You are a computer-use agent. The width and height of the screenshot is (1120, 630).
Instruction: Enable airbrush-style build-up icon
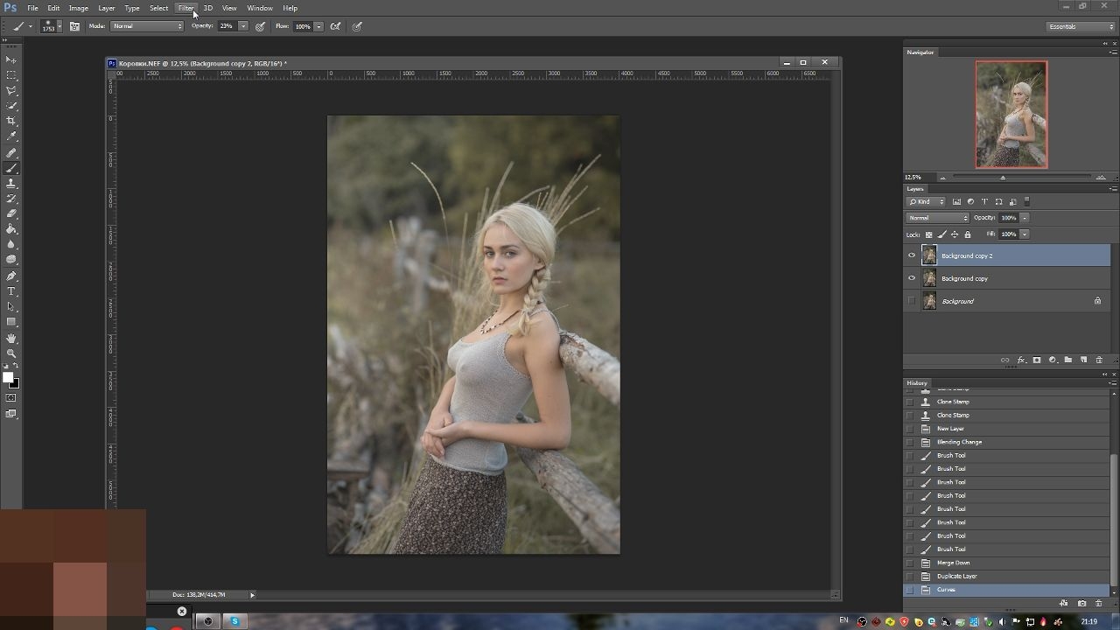335,26
